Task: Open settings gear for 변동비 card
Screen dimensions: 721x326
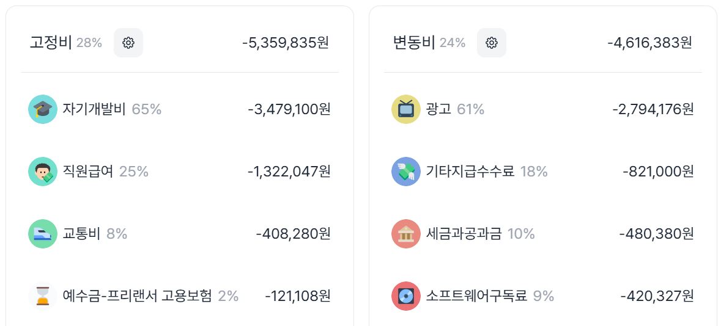Action: (x=491, y=43)
